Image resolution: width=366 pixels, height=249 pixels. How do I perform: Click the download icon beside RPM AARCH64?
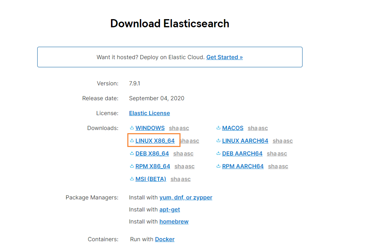click(219, 166)
